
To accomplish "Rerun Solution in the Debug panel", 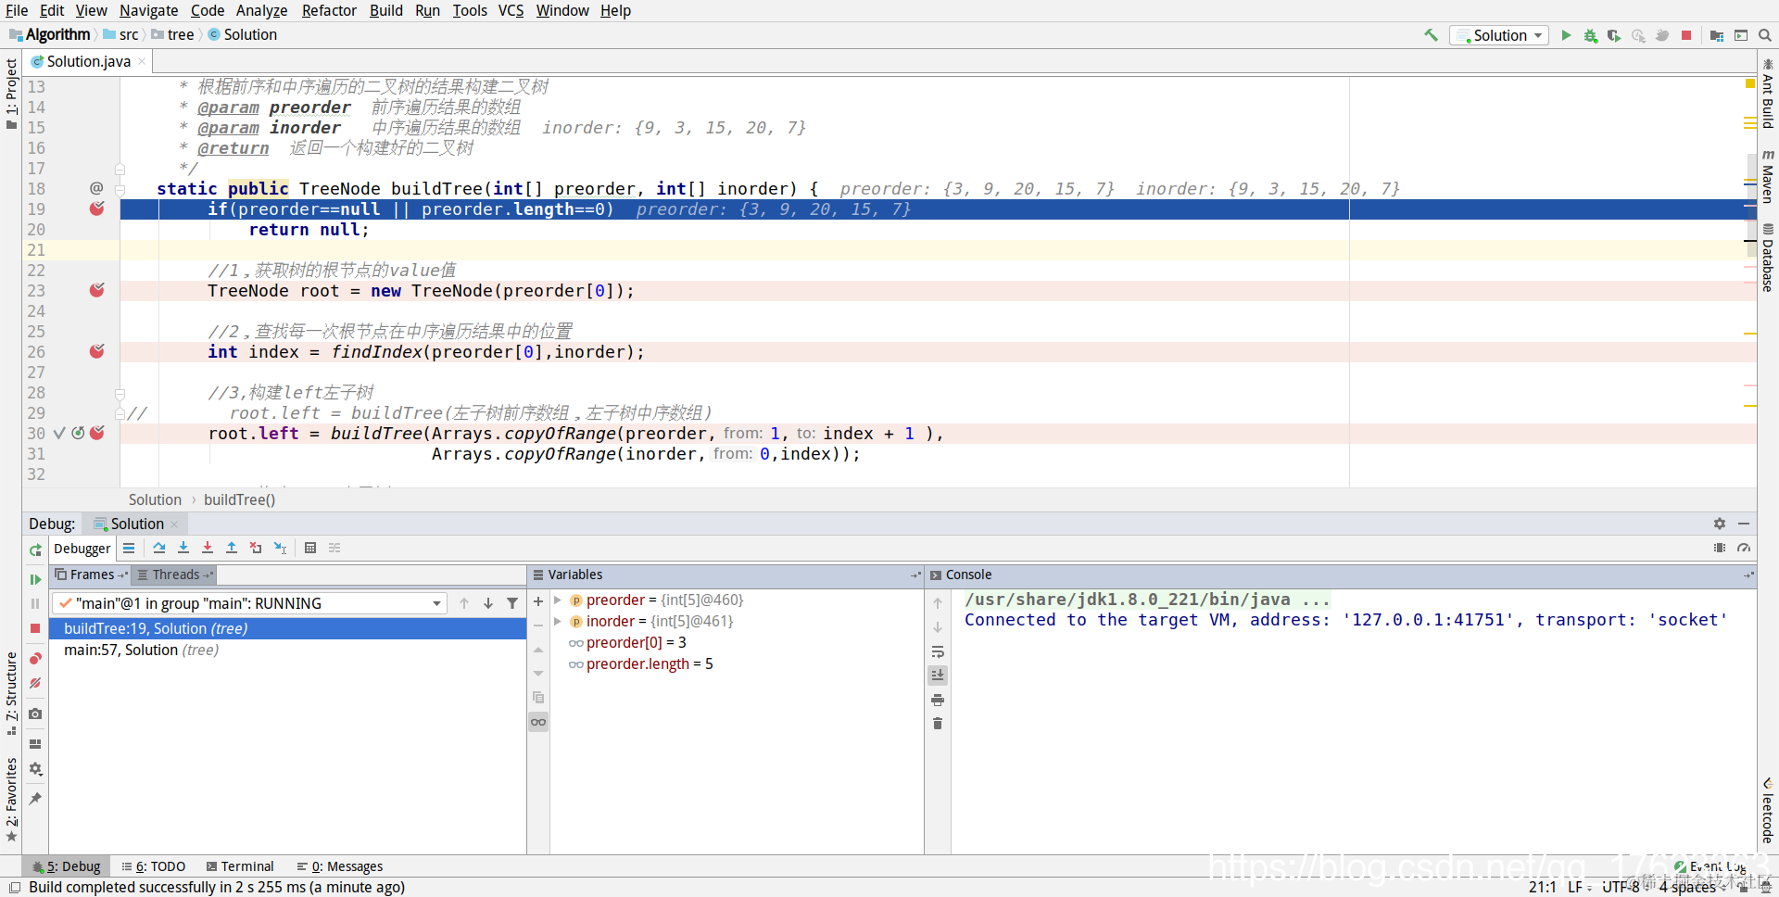I will 35,550.
